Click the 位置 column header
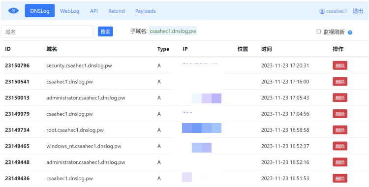The width and height of the screenshot is (369, 187). (243, 49)
